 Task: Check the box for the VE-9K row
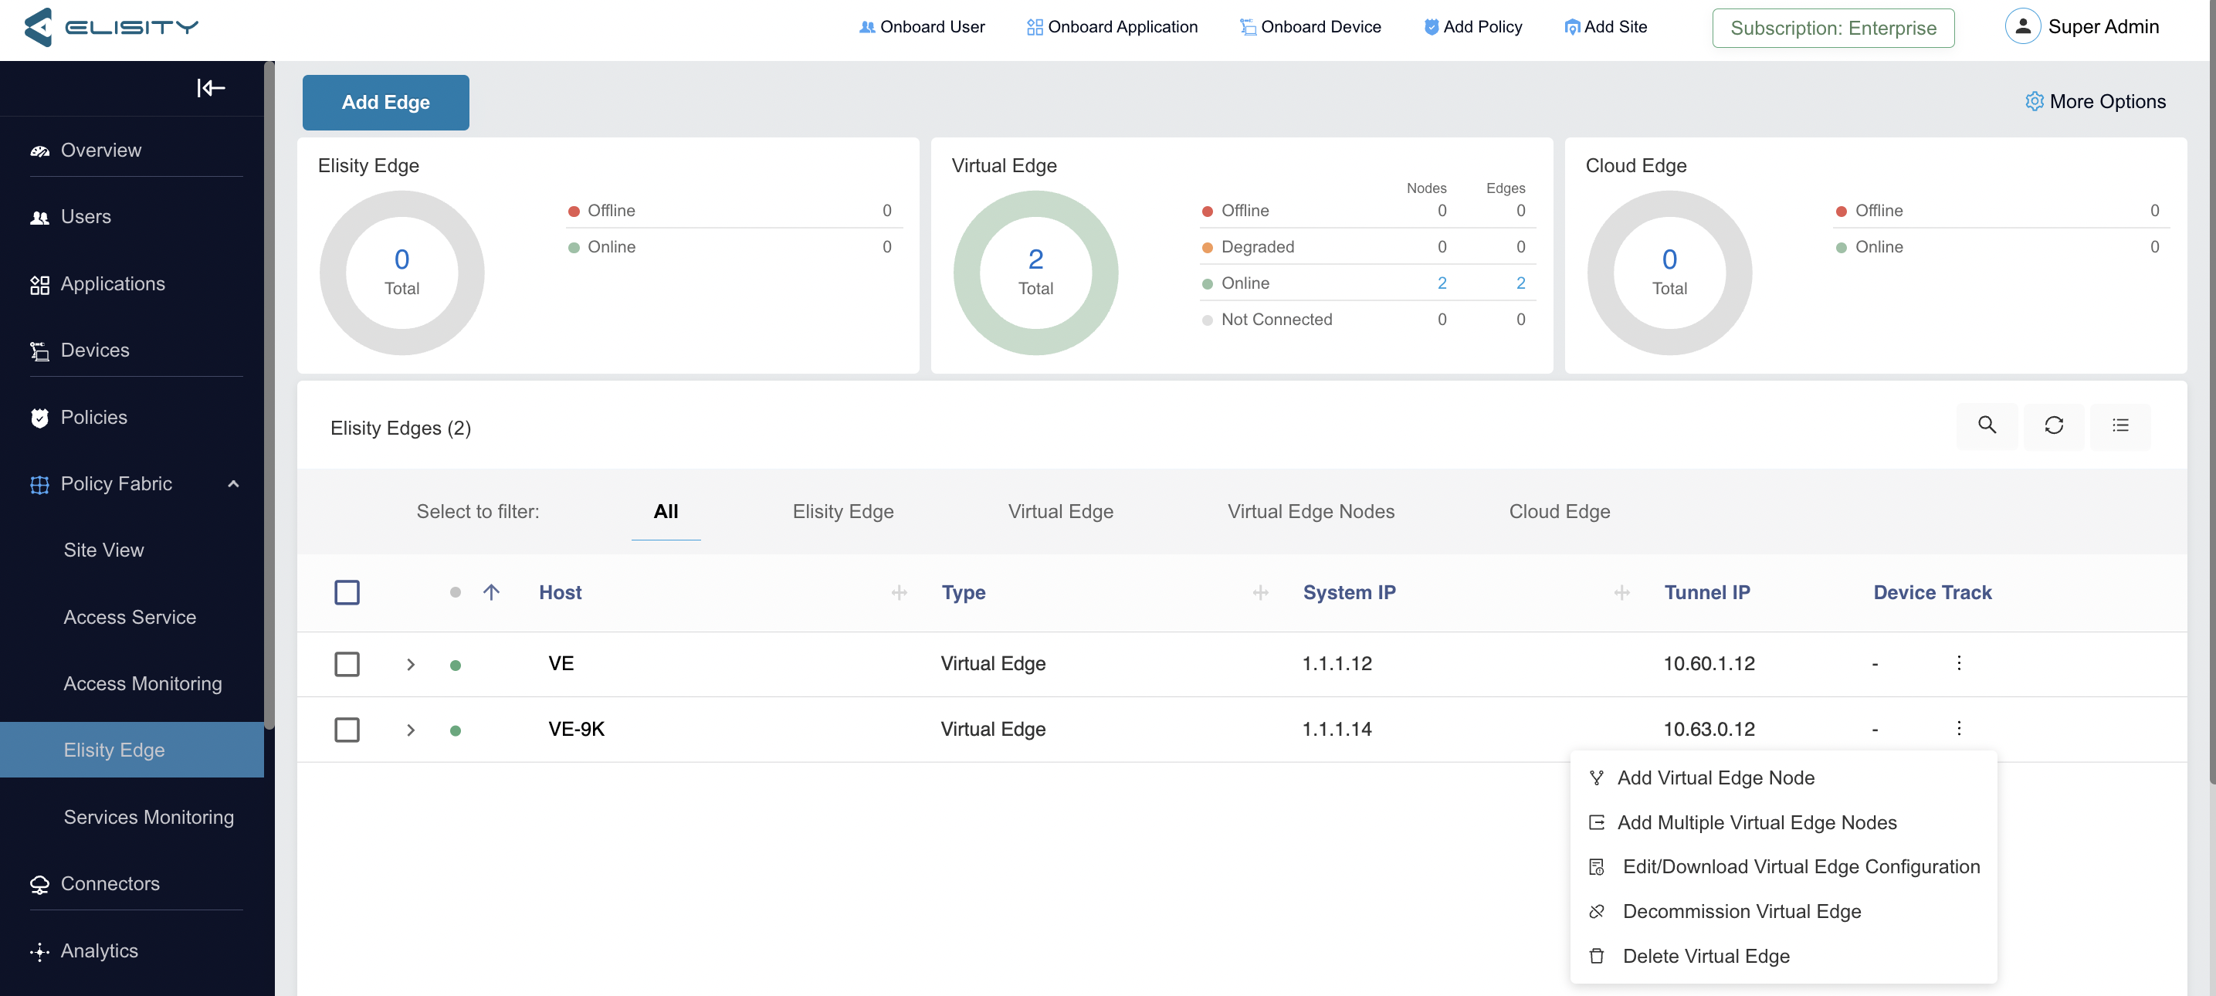click(x=347, y=730)
